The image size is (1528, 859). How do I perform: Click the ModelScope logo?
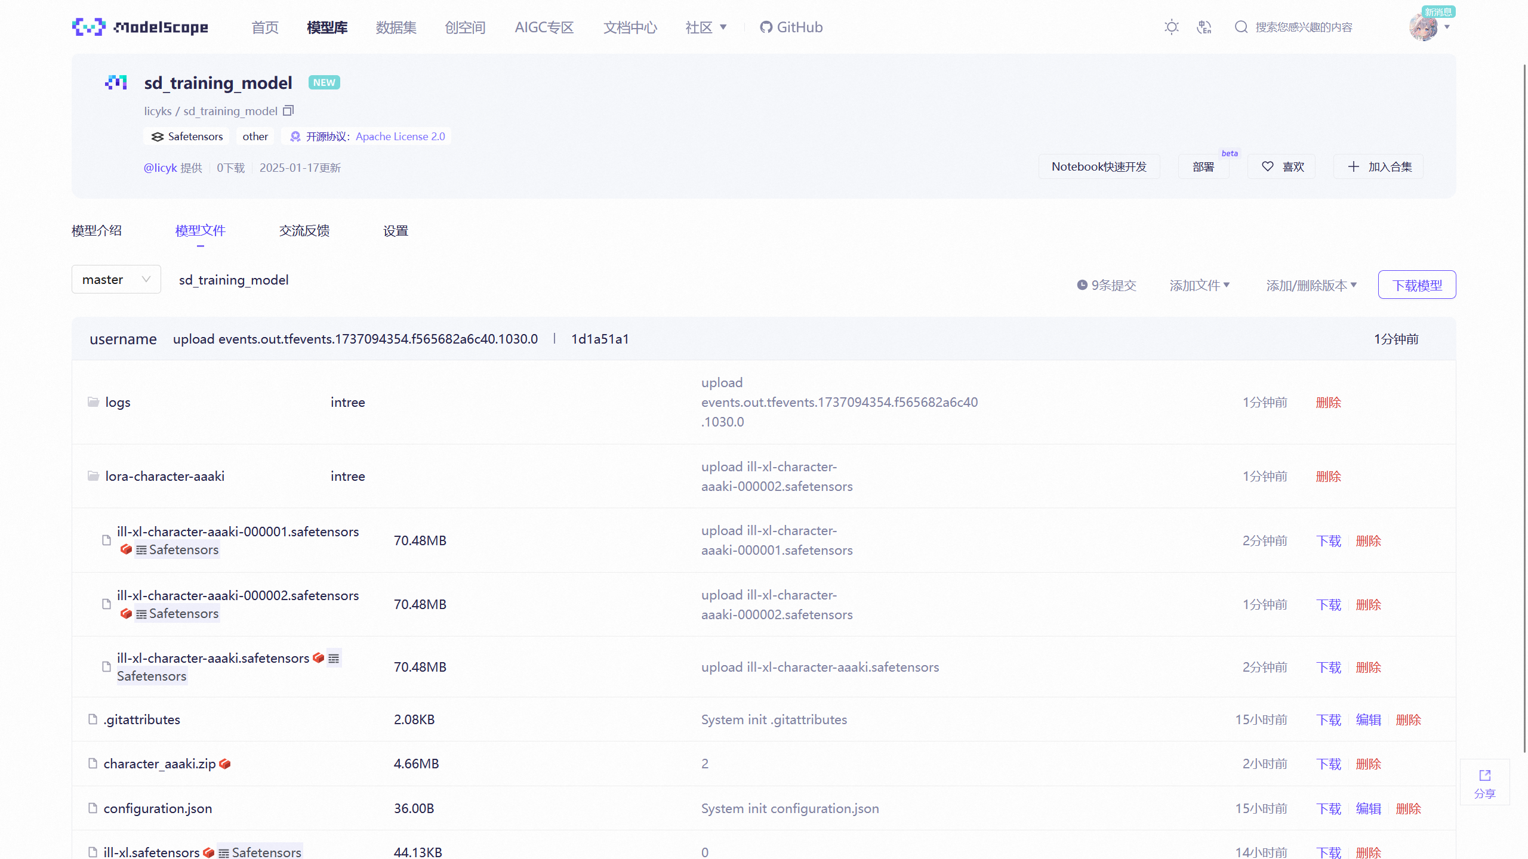pyautogui.click(x=141, y=27)
